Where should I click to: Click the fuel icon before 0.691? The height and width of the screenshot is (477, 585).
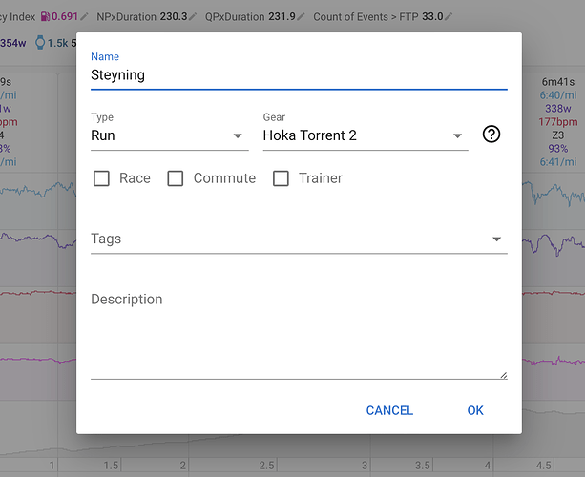(x=45, y=16)
